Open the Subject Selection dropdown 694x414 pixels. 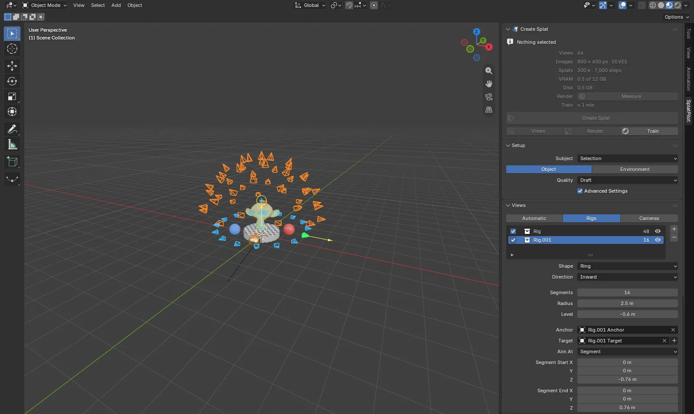628,158
